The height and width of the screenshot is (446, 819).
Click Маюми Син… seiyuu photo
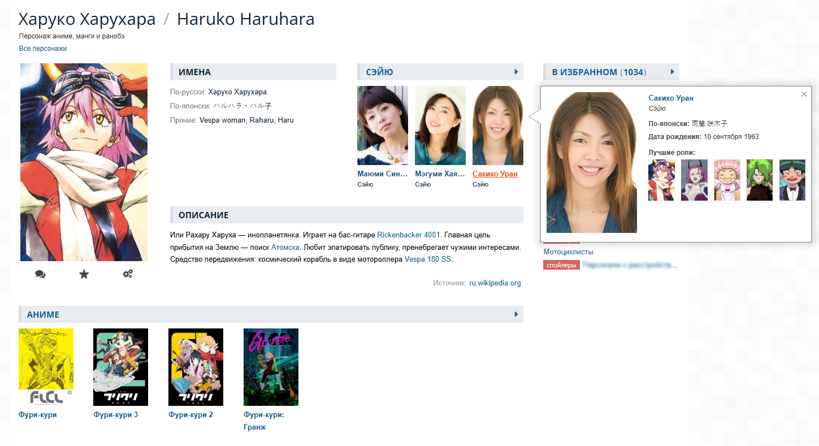point(383,125)
